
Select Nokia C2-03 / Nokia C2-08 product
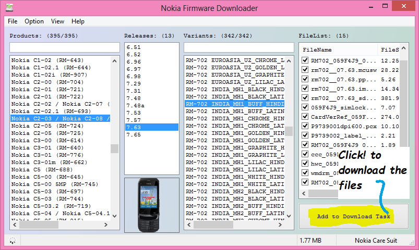coord(61,118)
